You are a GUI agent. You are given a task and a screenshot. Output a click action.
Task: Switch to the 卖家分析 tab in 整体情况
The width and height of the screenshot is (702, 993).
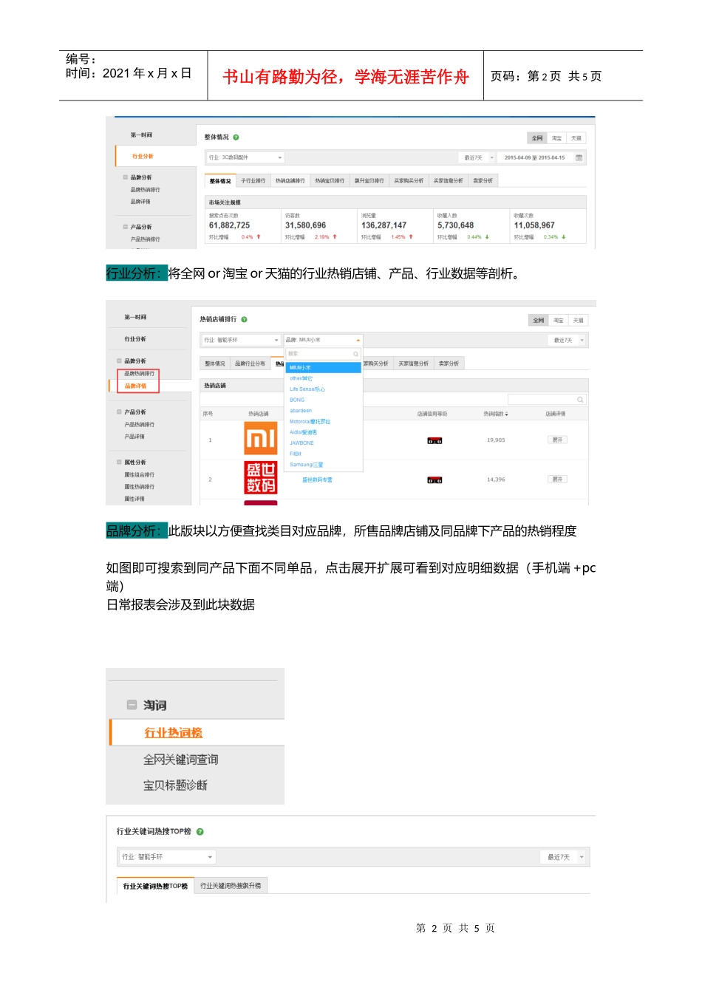click(x=483, y=181)
